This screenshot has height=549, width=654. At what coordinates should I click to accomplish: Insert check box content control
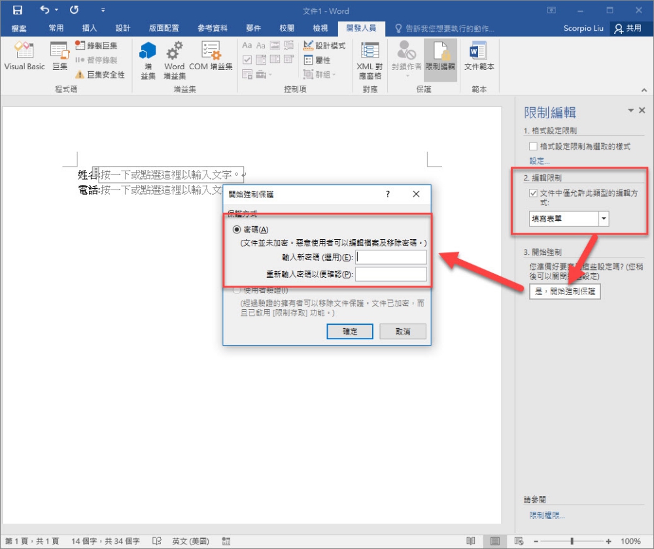coord(247,59)
